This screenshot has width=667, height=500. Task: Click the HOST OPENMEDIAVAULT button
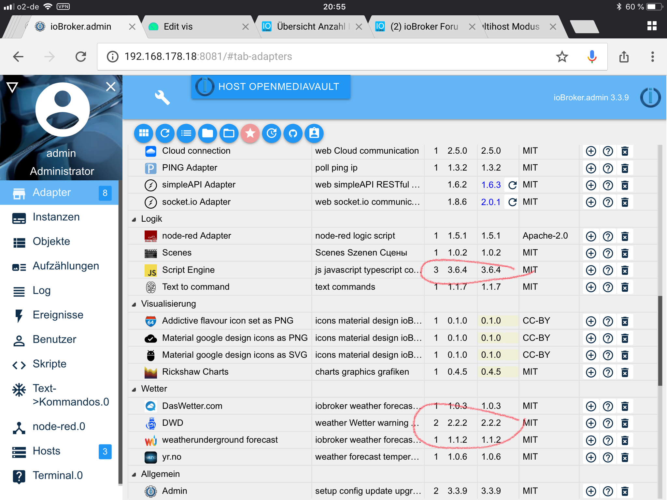(271, 87)
